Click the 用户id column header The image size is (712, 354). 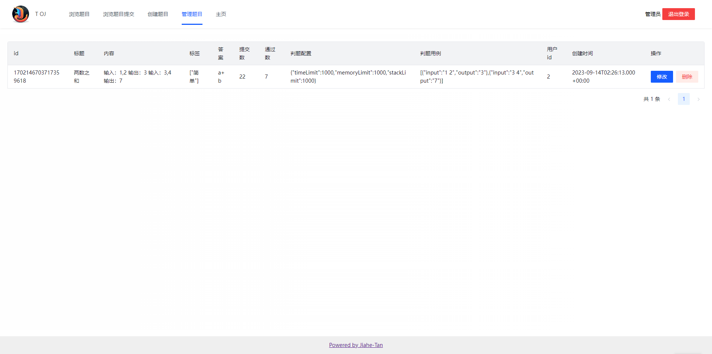553,53
